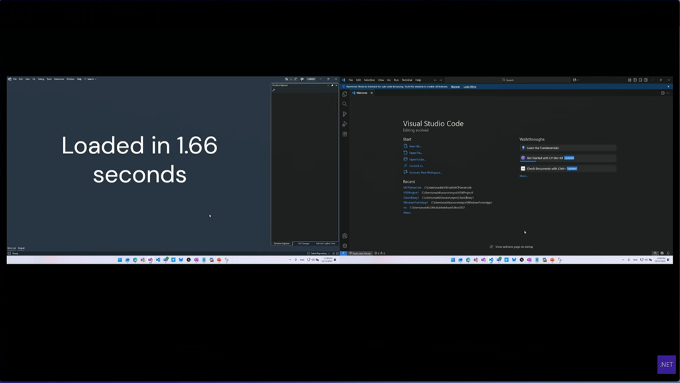
Task: Open recent WindowsFormsApp1 project
Action: coord(416,202)
